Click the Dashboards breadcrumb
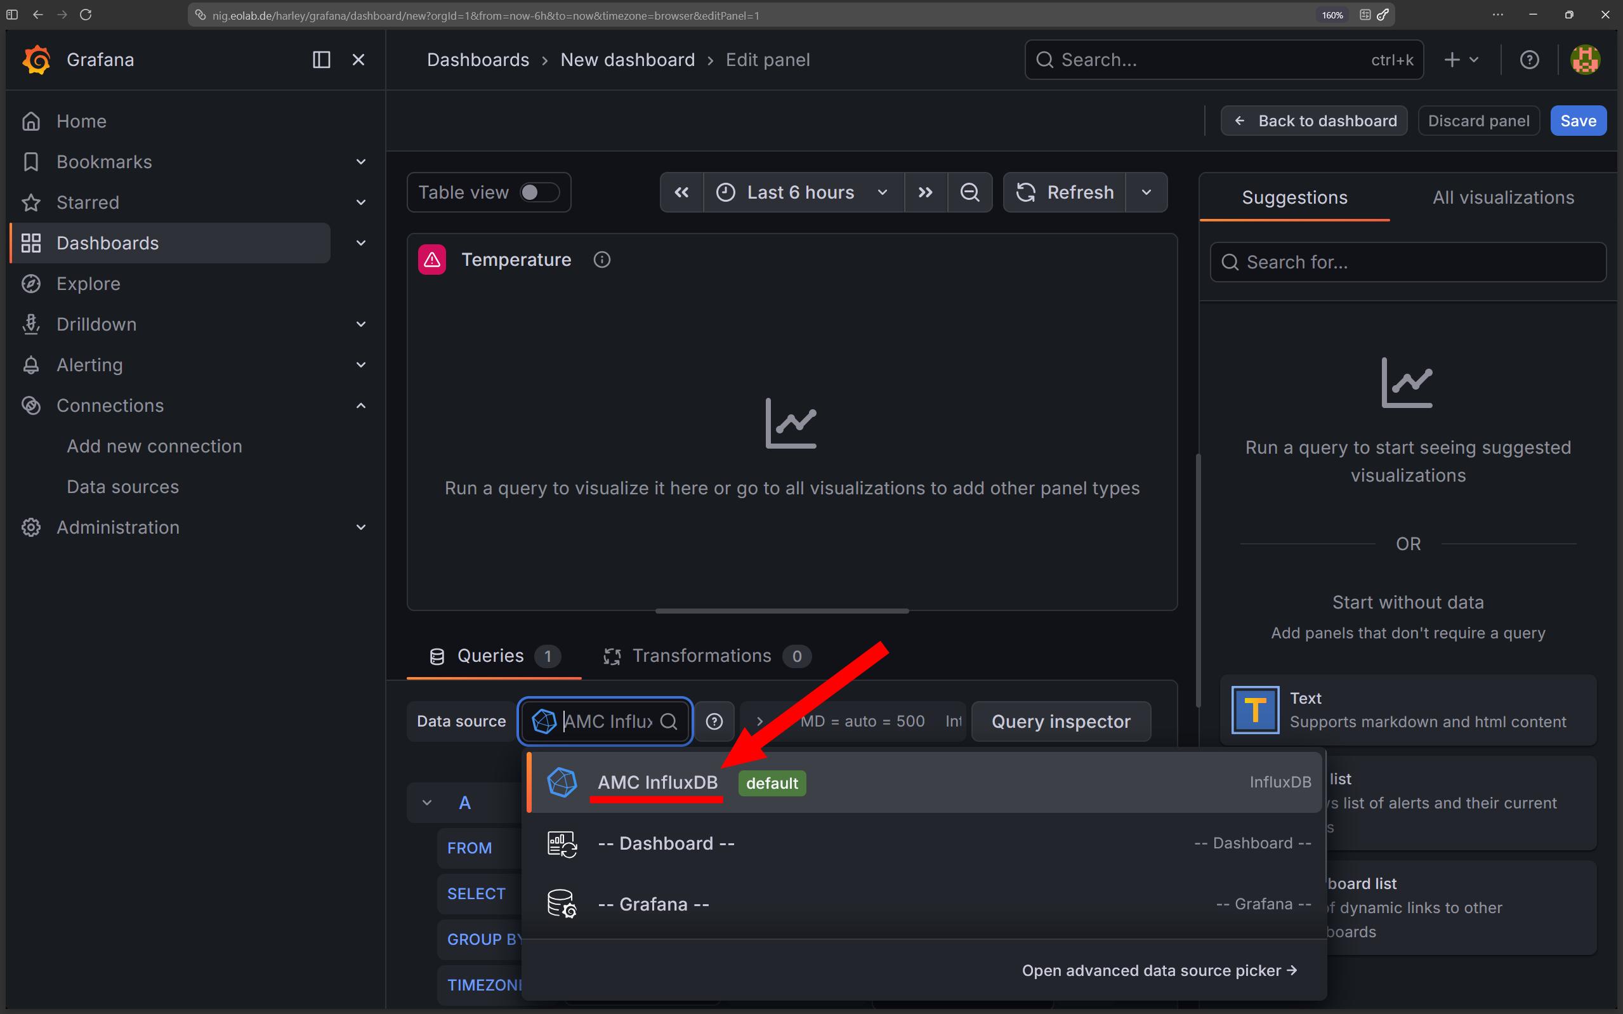 tap(478, 60)
